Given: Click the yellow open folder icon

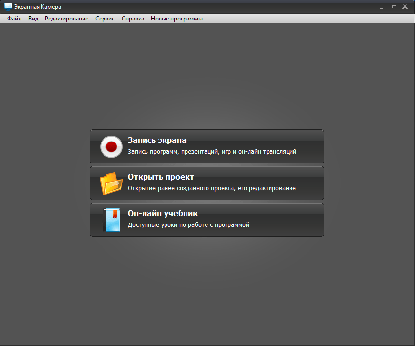Looking at the screenshot, I should [111, 183].
